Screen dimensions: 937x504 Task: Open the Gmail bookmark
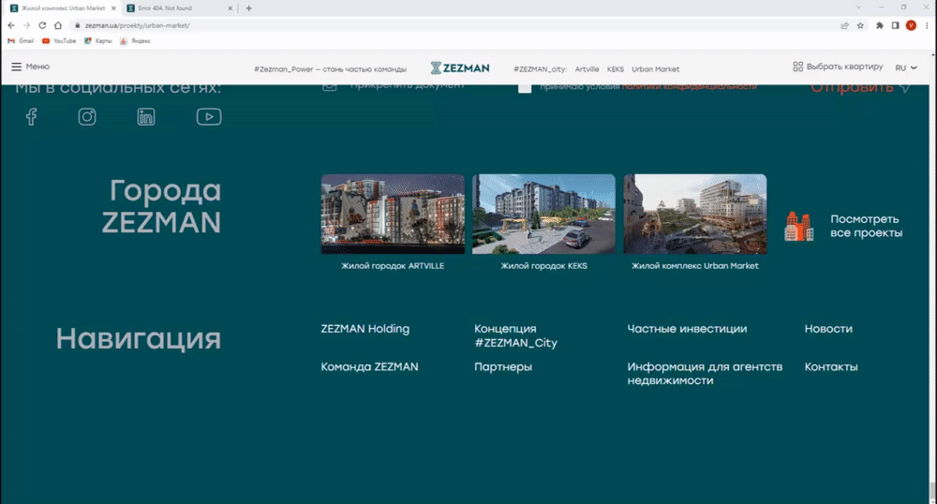[21, 40]
